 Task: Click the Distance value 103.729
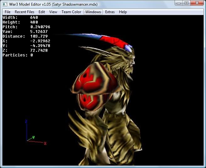coord(39,36)
